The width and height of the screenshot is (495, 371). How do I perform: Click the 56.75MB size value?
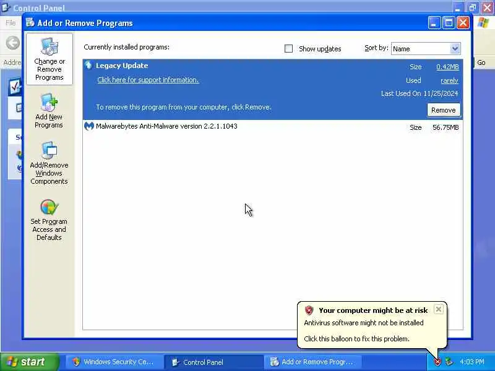pos(445,127)
